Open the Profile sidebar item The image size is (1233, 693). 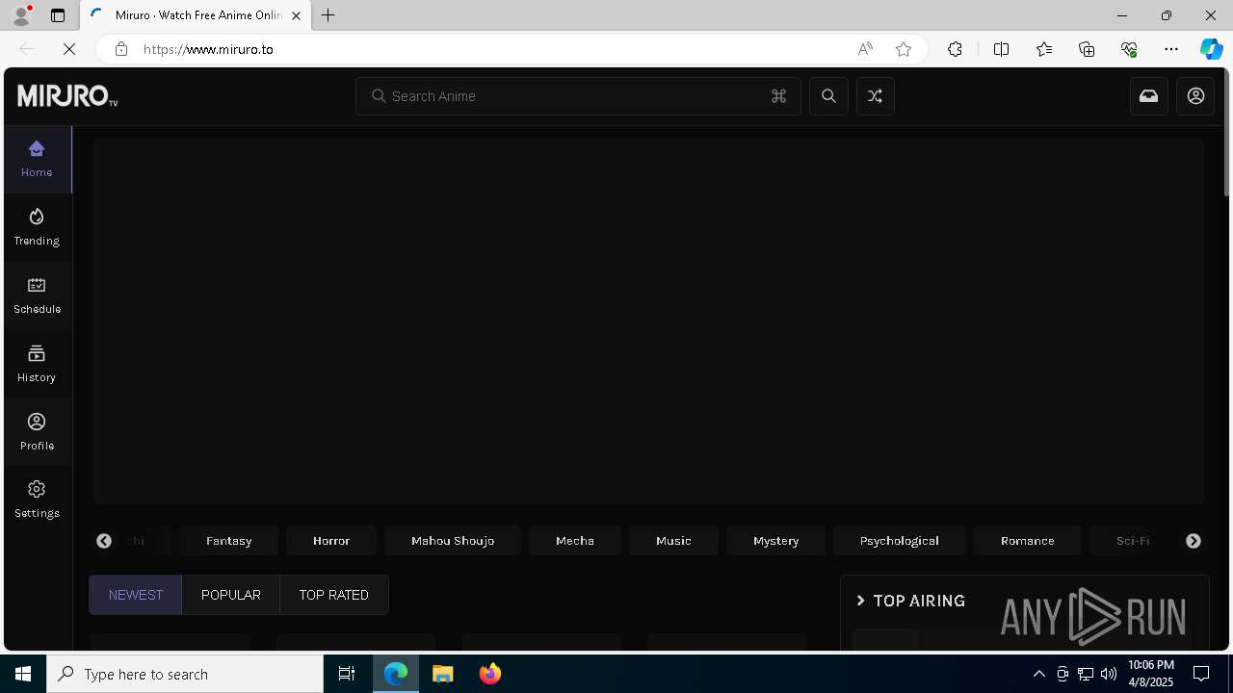(x=37, y=432)
